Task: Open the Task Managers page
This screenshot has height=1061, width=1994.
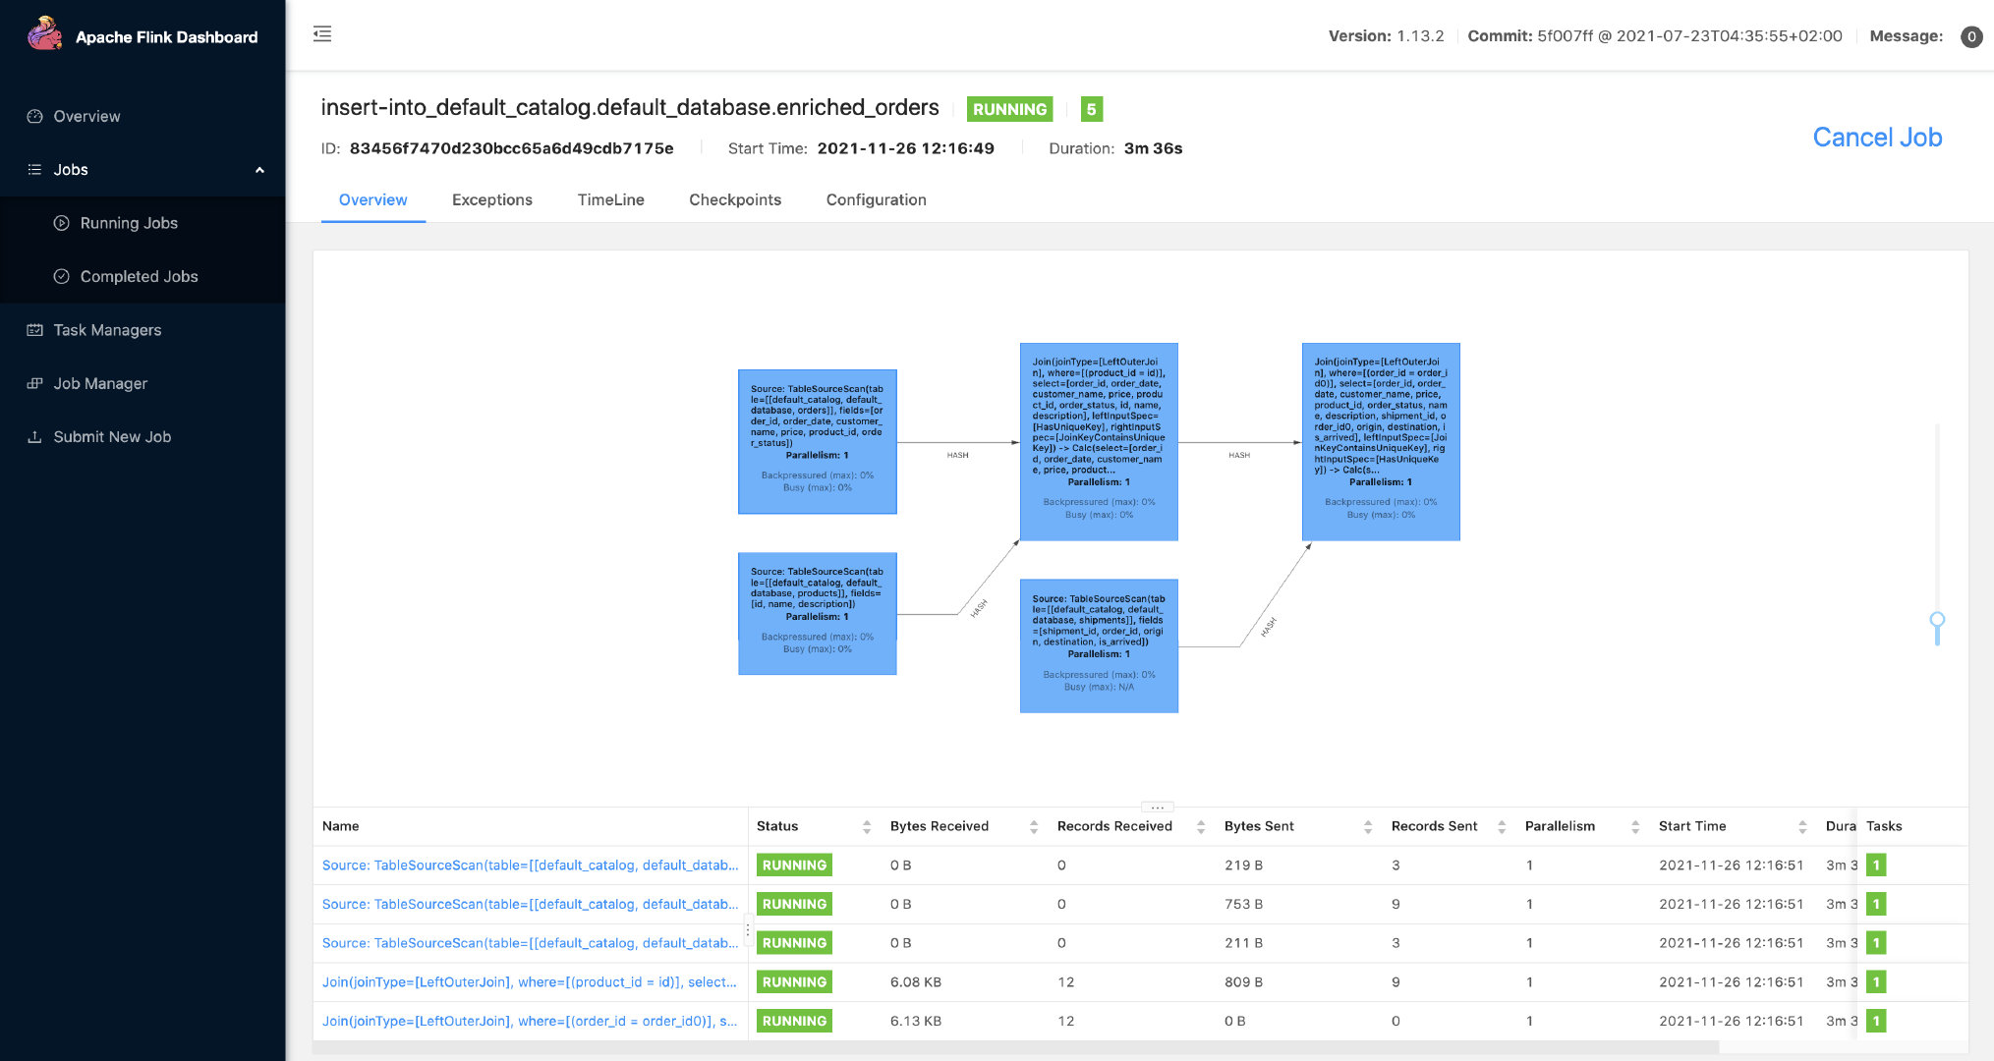Action: [x=107, y=330]
